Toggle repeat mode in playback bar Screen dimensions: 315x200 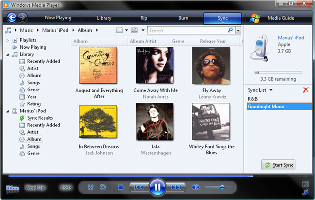coord(103,187)
